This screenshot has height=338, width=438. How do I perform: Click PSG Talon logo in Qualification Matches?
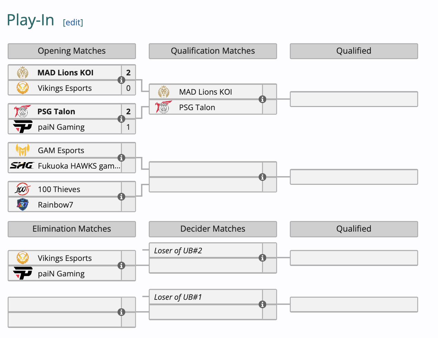click(x=164, y=107)
